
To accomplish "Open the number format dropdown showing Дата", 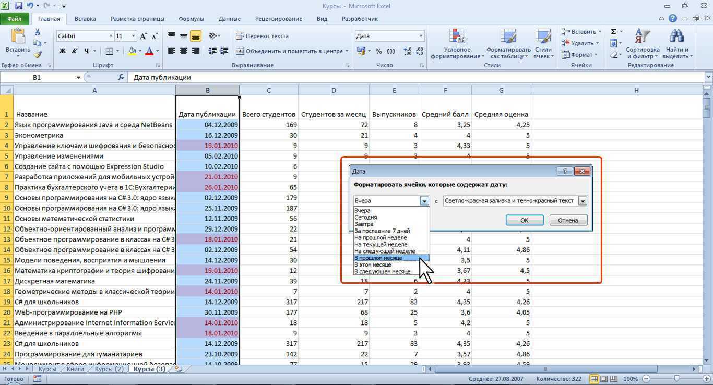I will [x=421, y=36].
